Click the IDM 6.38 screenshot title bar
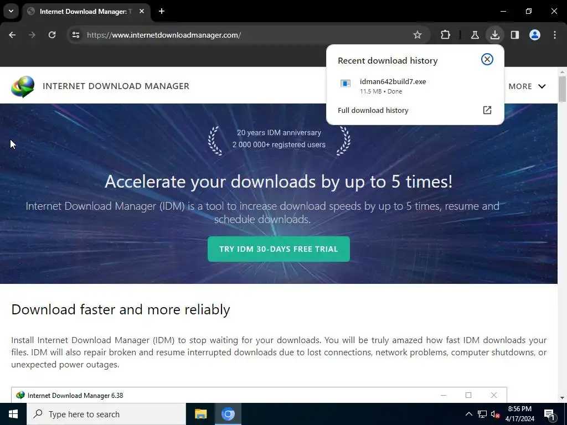 point(259,395)
